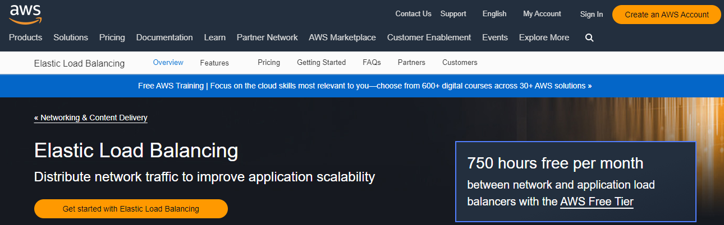Open the Pricing tab under Elastic Load Balancing

pos(269,63)
